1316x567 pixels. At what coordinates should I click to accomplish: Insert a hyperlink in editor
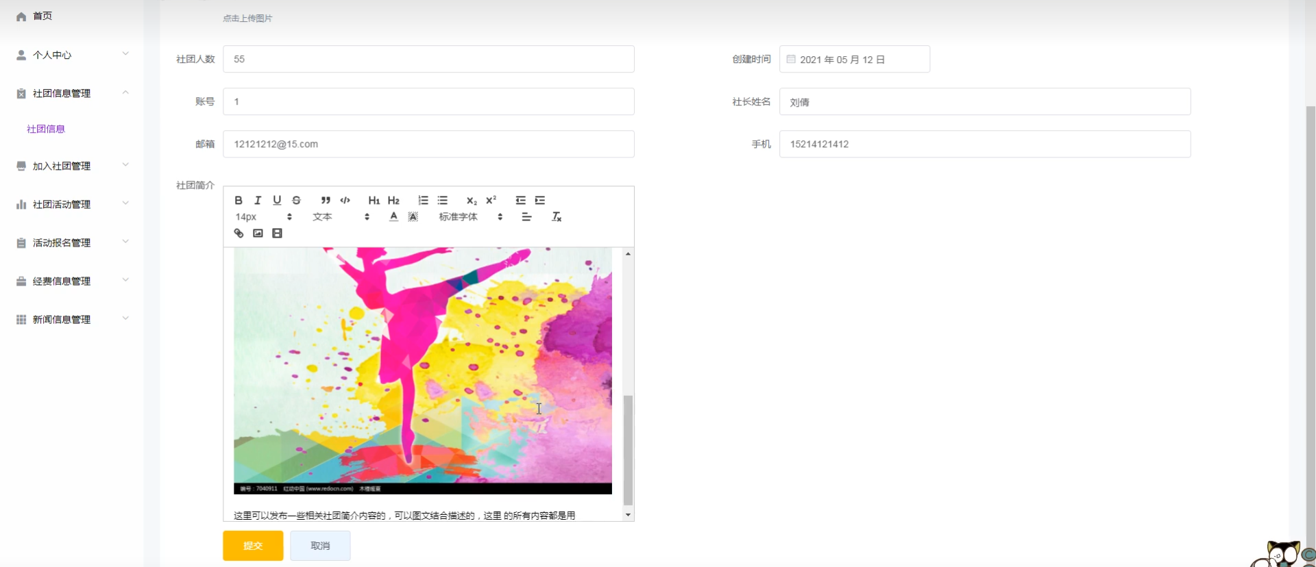(x=239, y=234)
